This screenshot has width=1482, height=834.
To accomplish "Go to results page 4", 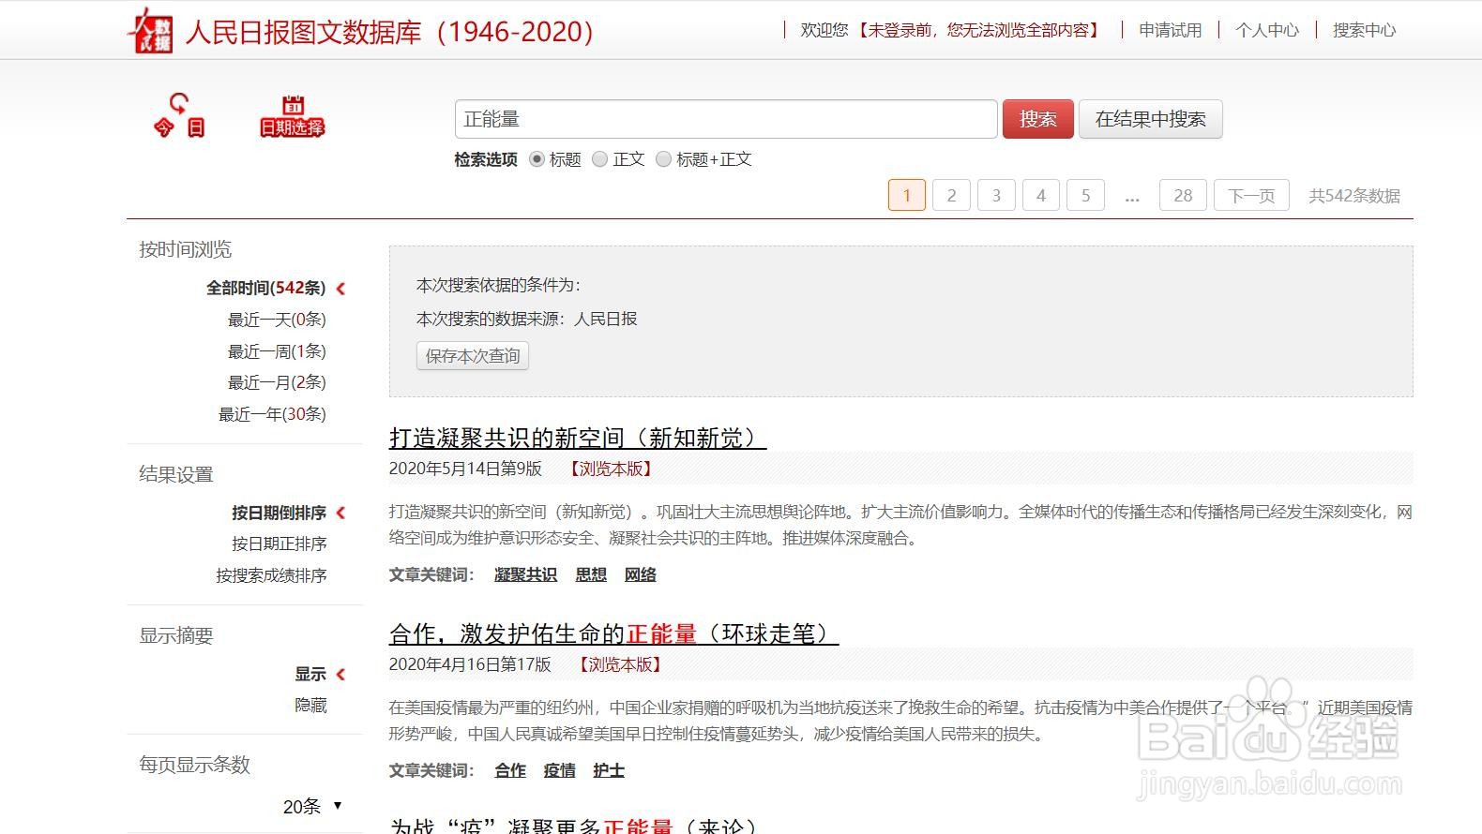I will coord(1041,195).
